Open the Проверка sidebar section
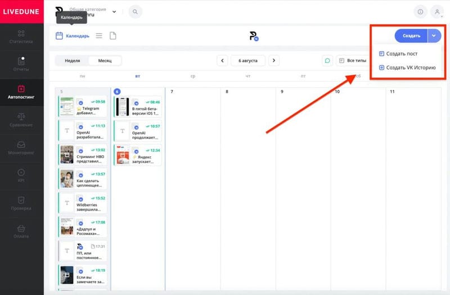 point(21,203)
